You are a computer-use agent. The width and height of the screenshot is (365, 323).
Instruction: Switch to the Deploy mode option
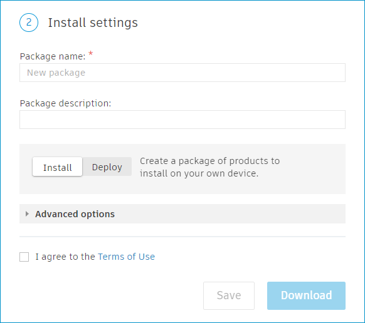107,167
